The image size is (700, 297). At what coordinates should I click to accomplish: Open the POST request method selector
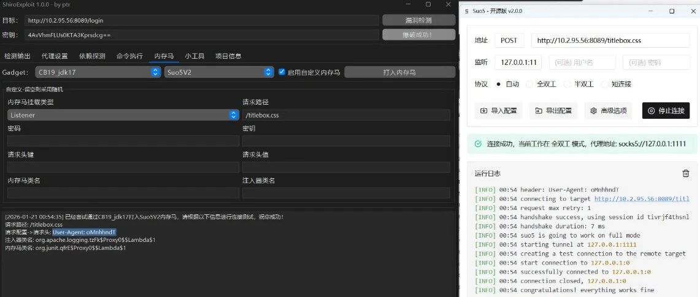(x=509, y=40)
